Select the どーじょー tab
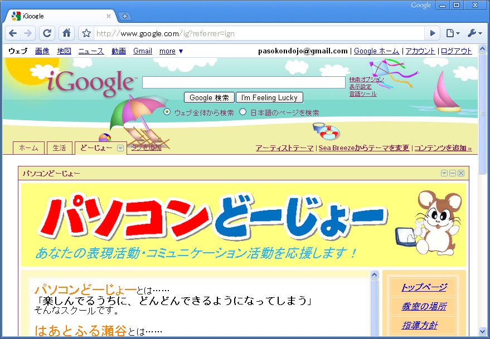490x339 pixels. pyautogui.click(x=96, y=148)
